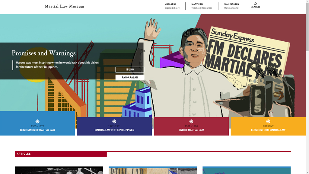Open Beginnings of Martial Law tile
The height and width of the screenshot is (174, 309).
click(x=37, y=123)
